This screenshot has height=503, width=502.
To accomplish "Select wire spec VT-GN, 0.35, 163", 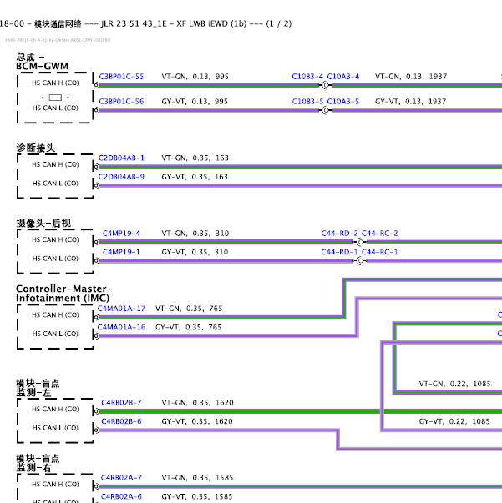I will coord(195,158).
